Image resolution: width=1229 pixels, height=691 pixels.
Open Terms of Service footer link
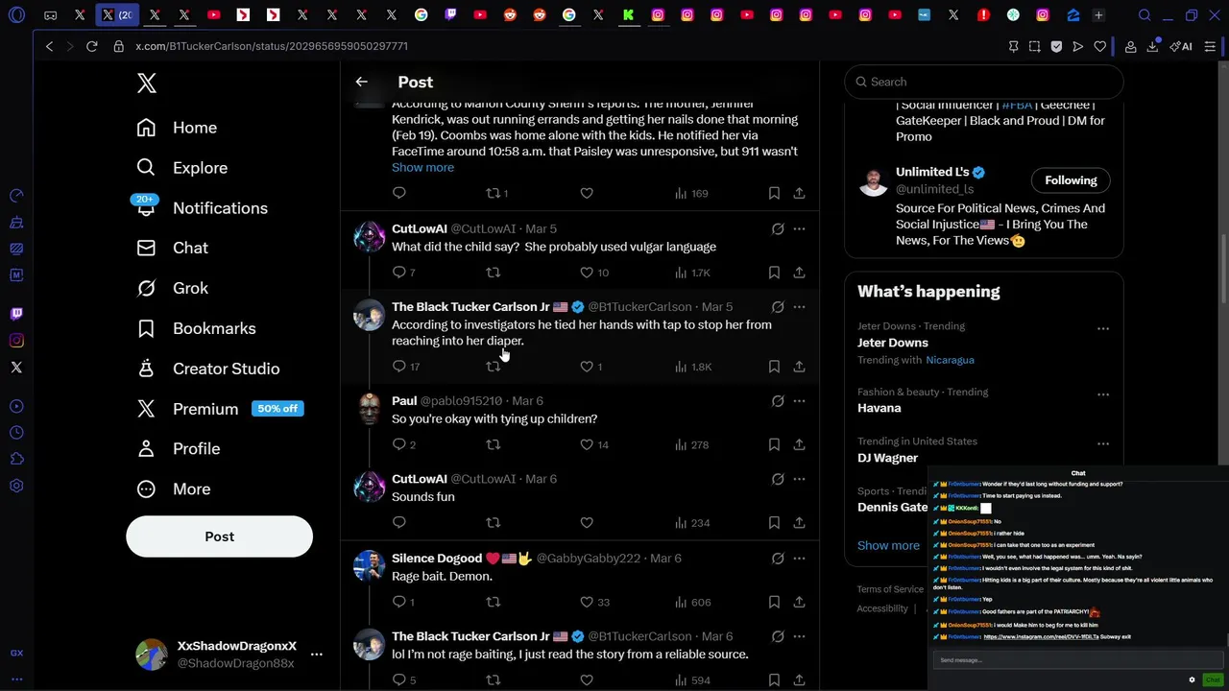coord(890,589)
